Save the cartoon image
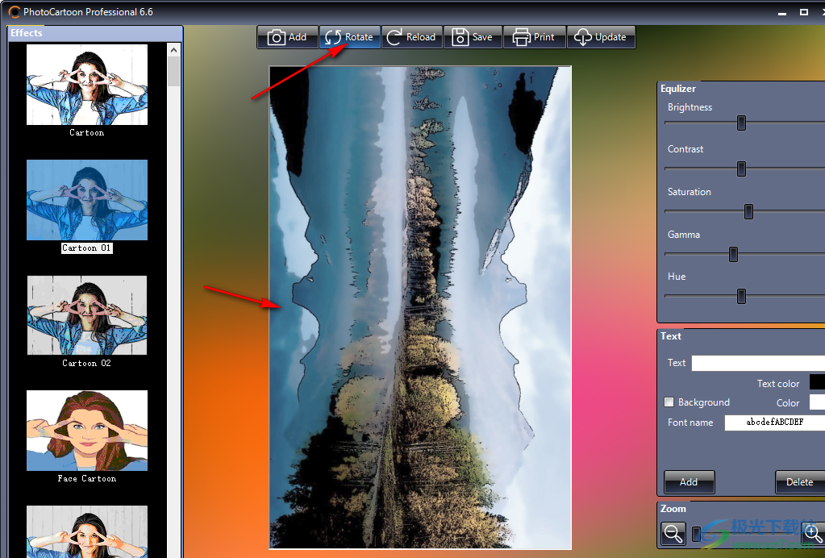Viewport: 825px width, 558px height. (473, 37)
